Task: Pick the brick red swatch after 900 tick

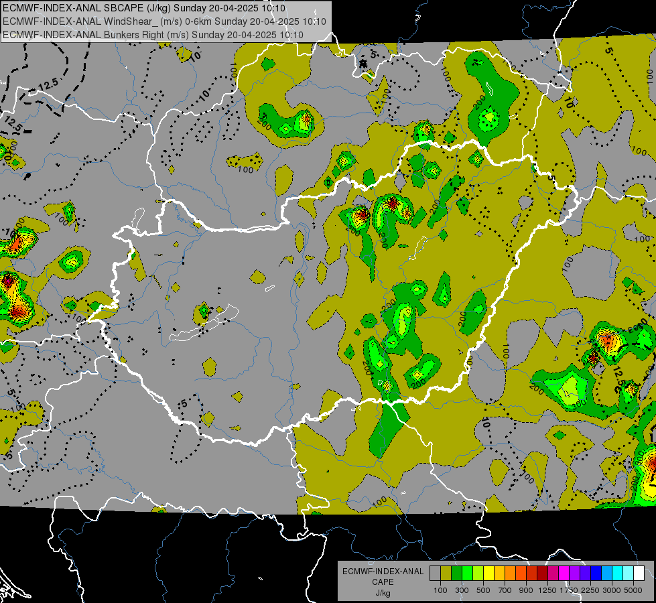Action: 532,573
